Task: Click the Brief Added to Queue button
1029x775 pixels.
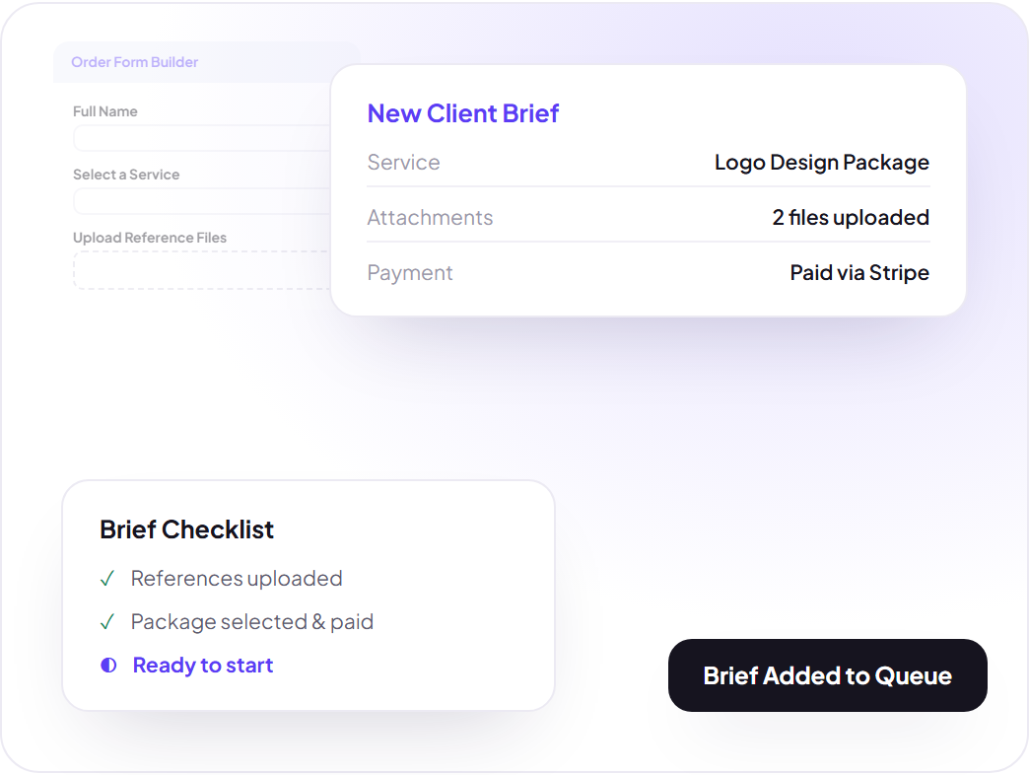Action: click(x=828, y=675)
